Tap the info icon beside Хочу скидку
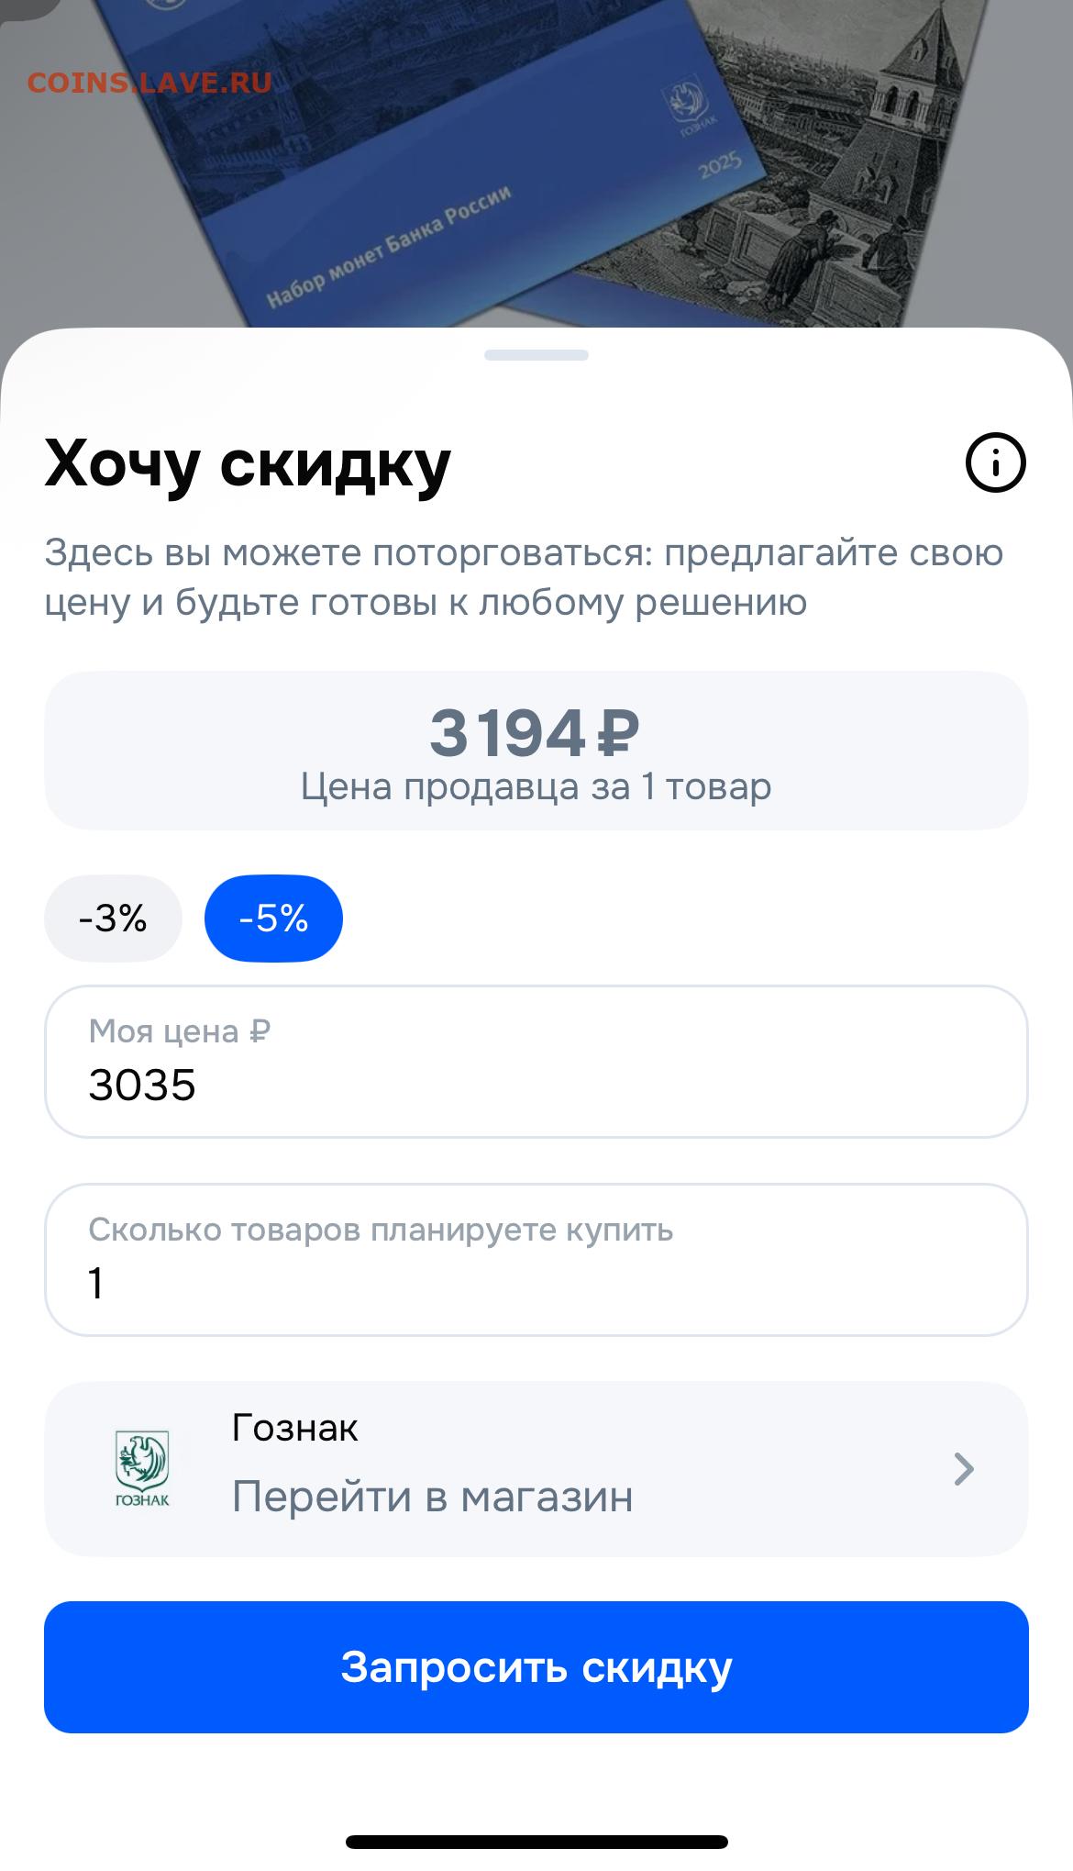This screenshot has width=1073, height=1871. point(995,462)
